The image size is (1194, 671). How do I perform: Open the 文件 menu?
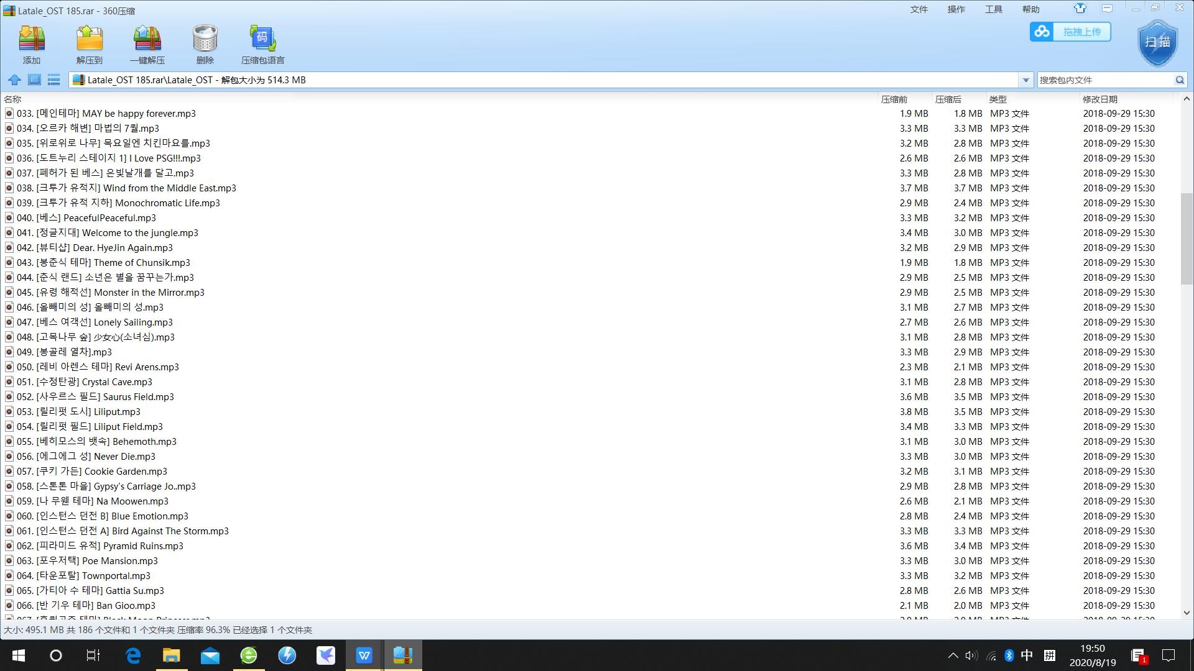[919, 9]
